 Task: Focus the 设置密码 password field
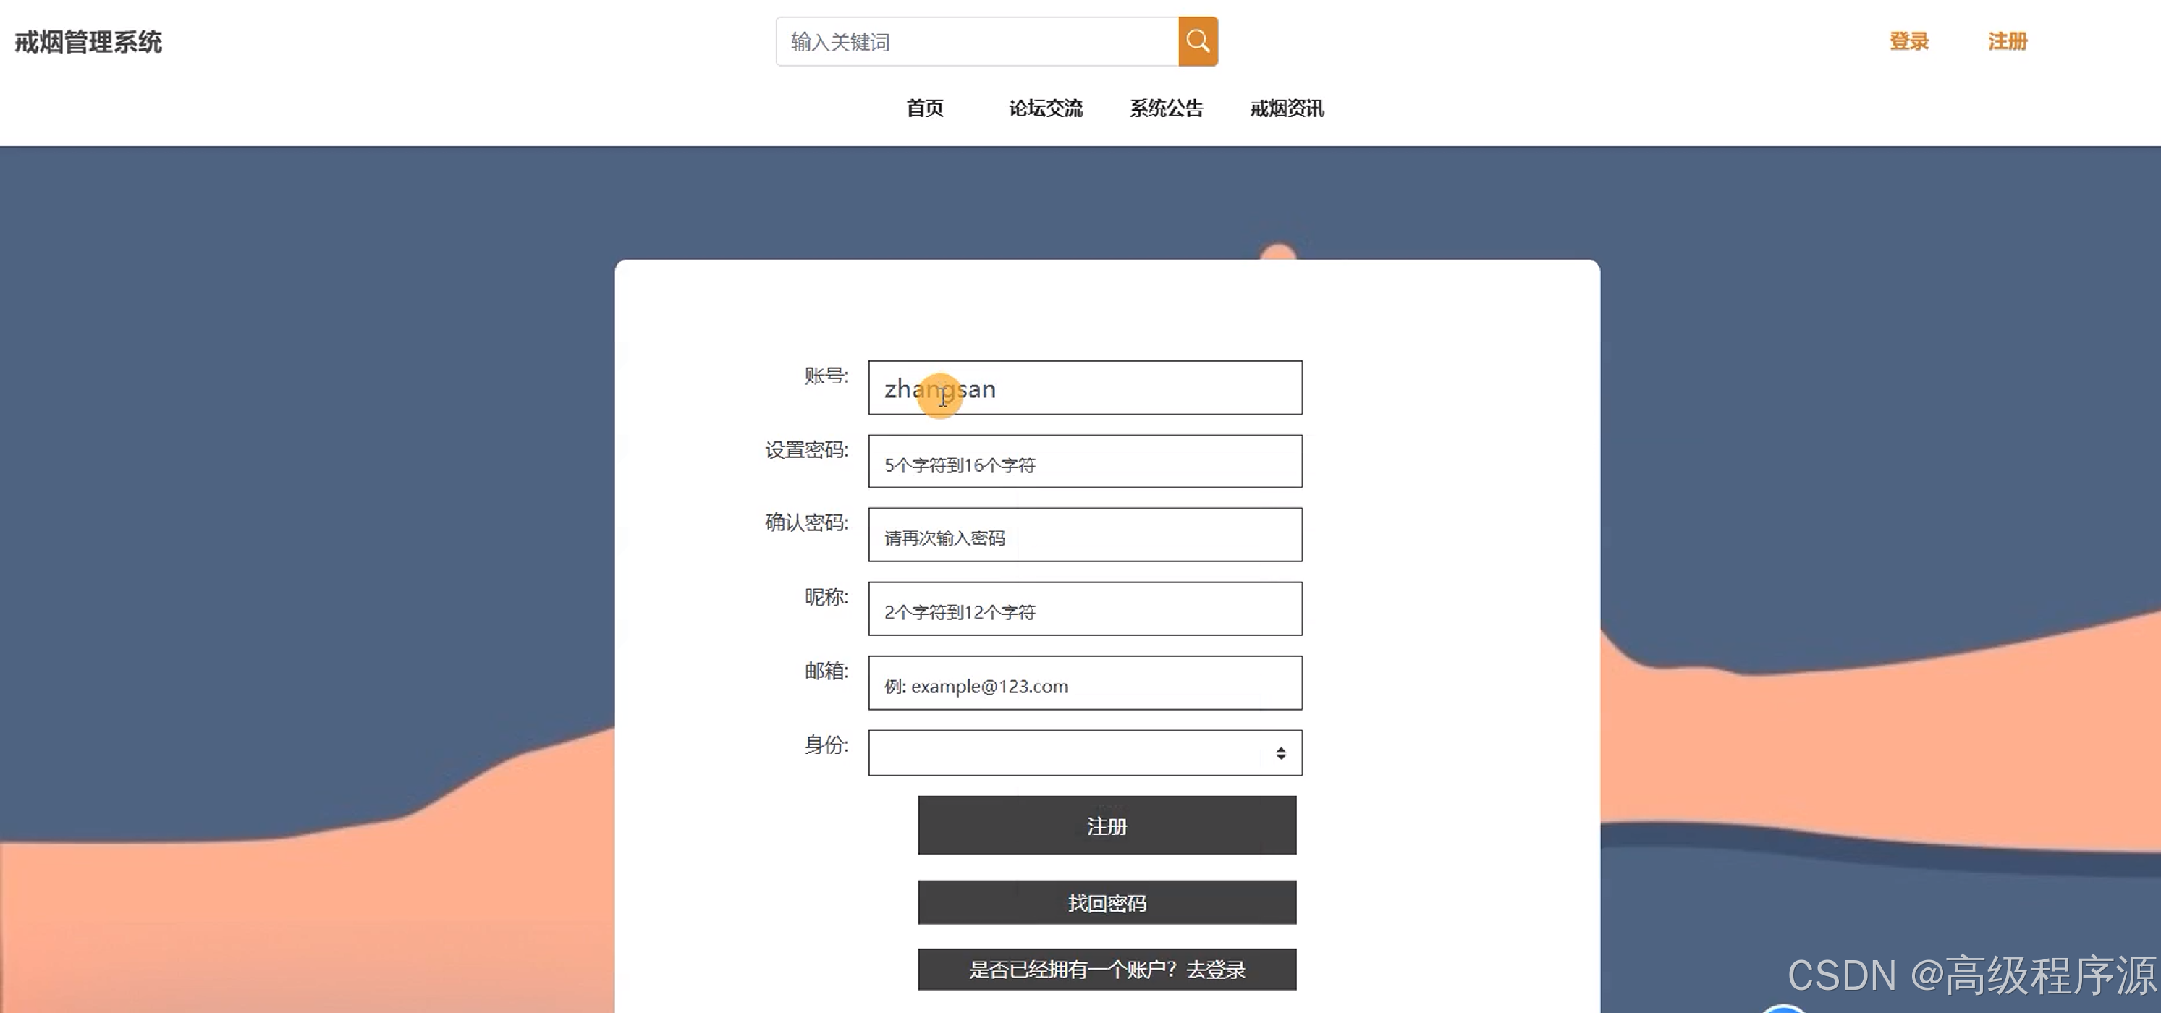pos(1085,461)
